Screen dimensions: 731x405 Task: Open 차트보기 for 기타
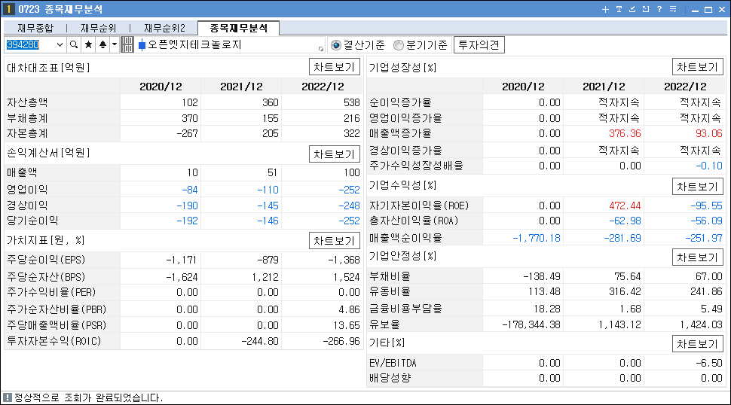coord(697,344)
